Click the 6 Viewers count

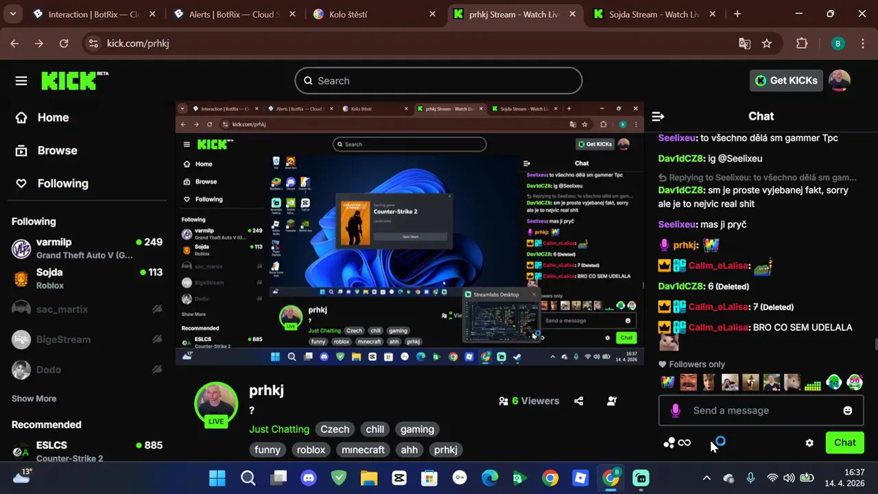tap(529, 401)
